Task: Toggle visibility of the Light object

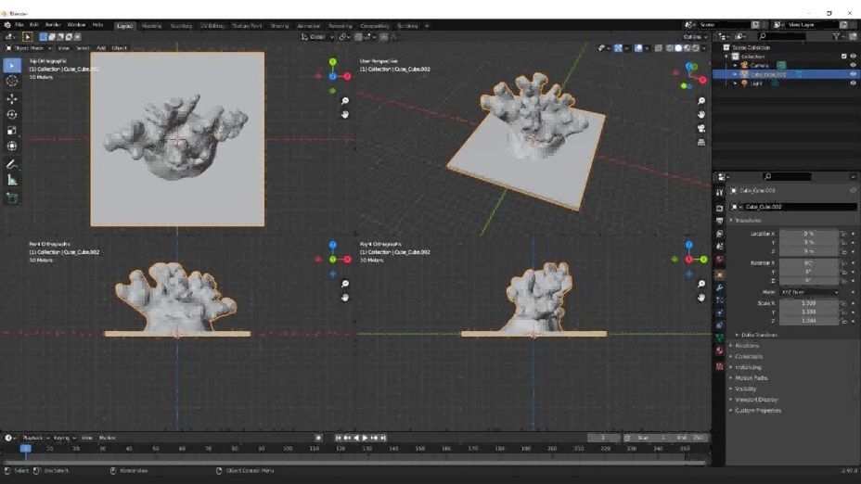Action: [853, 83]
